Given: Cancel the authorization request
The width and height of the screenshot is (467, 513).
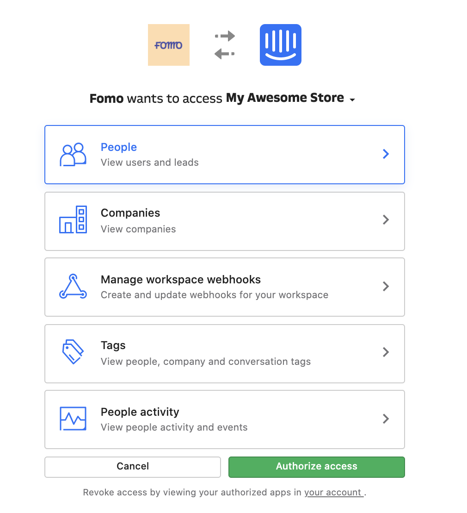Looking at the screenshot, I should click(x=132, y=466).
